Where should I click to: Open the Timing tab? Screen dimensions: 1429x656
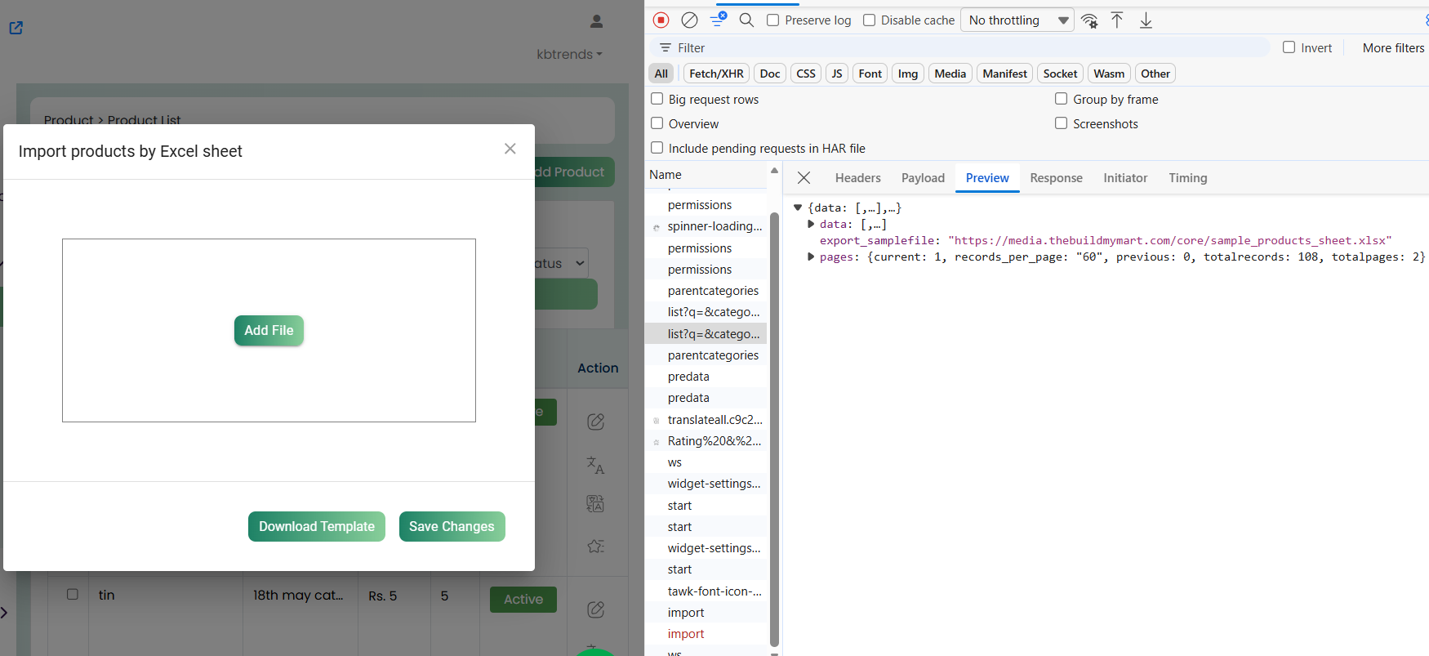(1187, 178)
